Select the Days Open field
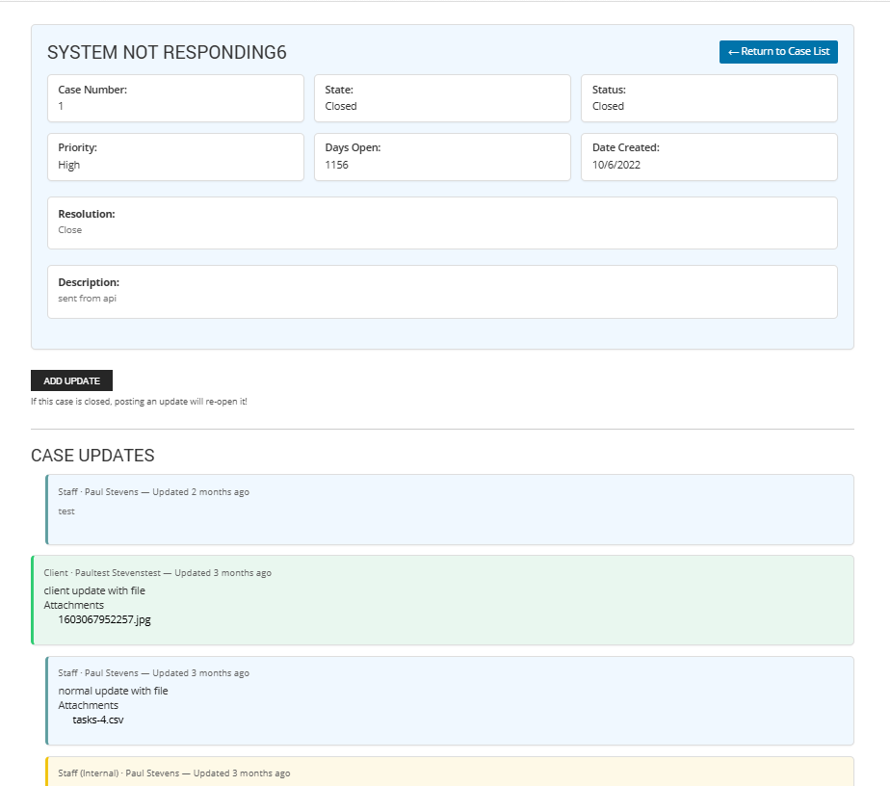This screenshot has height=786, width=890. click(442, 156)
